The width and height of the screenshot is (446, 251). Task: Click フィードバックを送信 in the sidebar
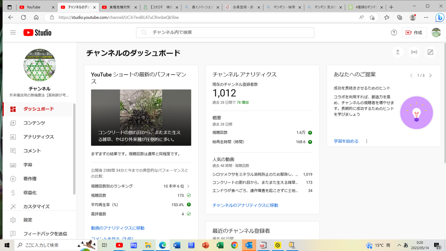[x=38, y=234]
